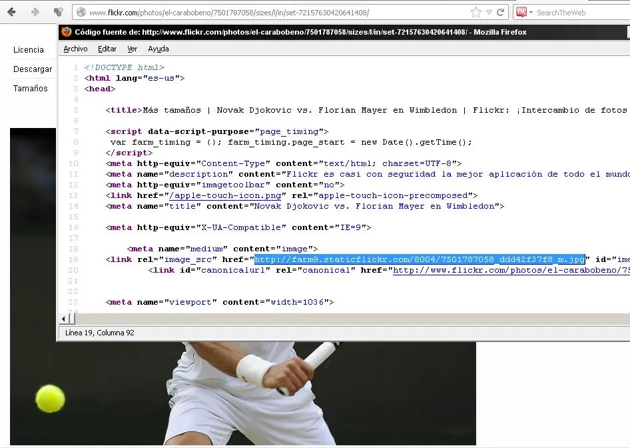
Task: Click the highlighted staticflickr.com image URL
Action: coord(420,259)
